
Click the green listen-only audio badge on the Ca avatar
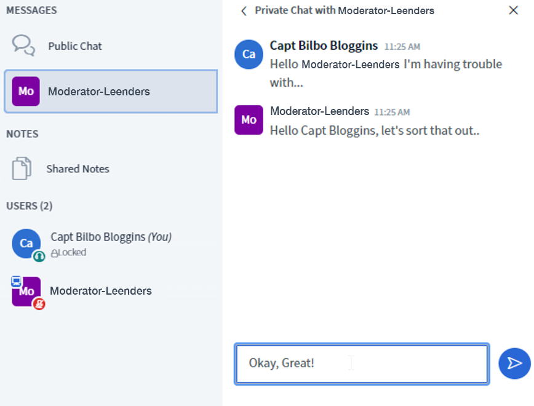(x=39, y=256)
